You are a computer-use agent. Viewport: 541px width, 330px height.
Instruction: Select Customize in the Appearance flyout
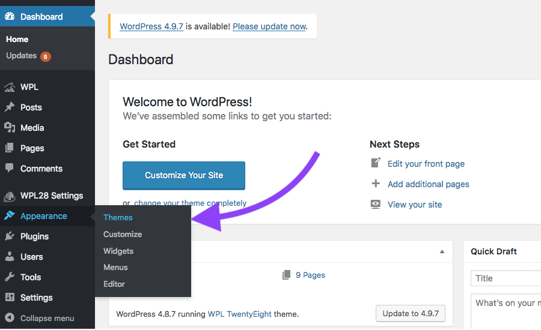point(123,234)
